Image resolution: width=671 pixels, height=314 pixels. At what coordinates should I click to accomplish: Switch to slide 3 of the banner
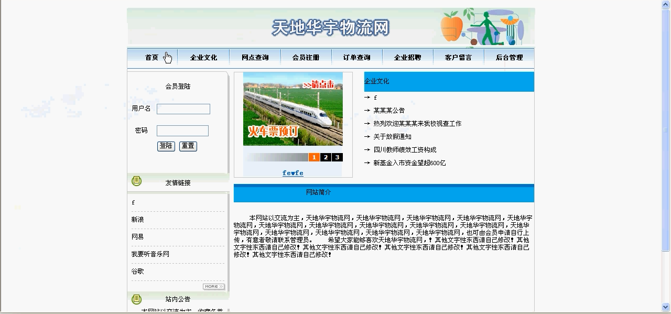[337, 157]
